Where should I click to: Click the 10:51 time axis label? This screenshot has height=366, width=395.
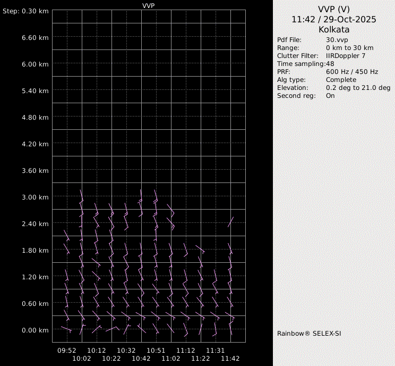click(x=156, y=351)
